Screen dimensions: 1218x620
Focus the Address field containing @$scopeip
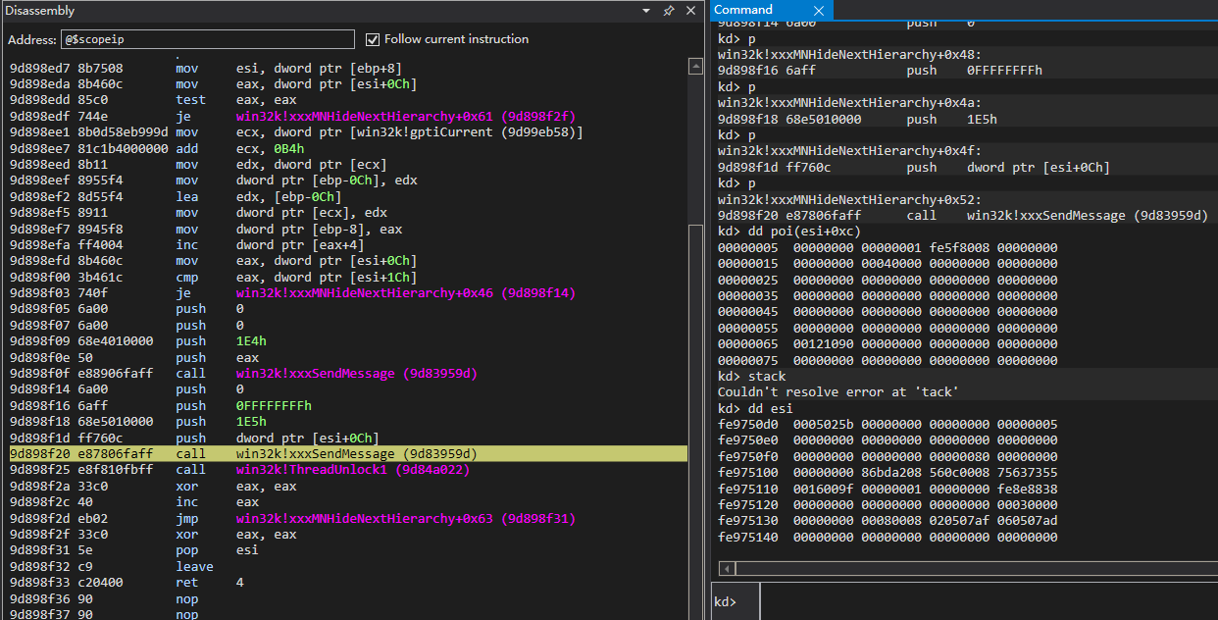pos(207,39)
